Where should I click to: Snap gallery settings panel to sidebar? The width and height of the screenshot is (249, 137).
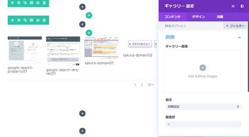[x=242, y=6]
